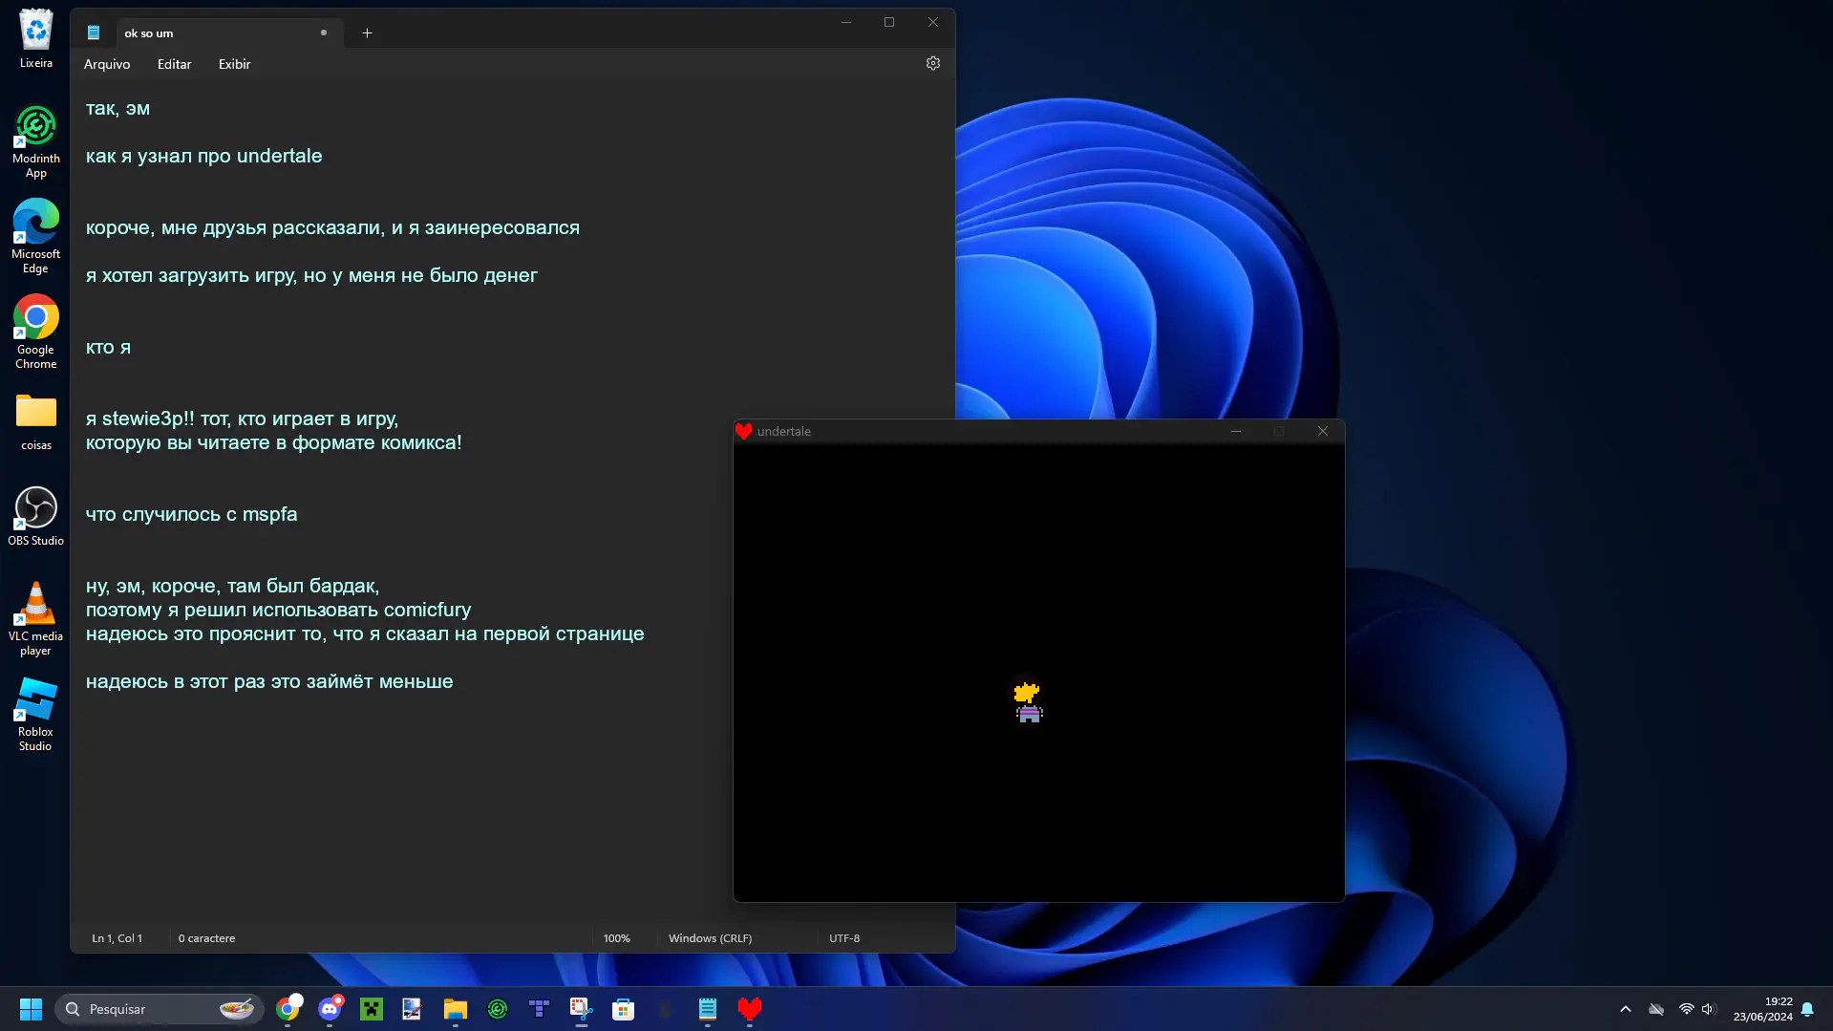Click the OneDrive cloud tray icon
This screenshot has width=1833, height=1031.
click(1656, 1009)
